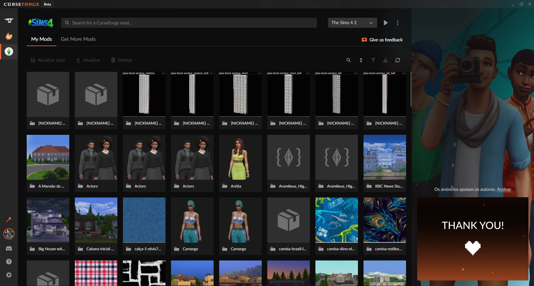
Task: Select the Anitta mod thumbnail
Action: [x=240, y=158]
